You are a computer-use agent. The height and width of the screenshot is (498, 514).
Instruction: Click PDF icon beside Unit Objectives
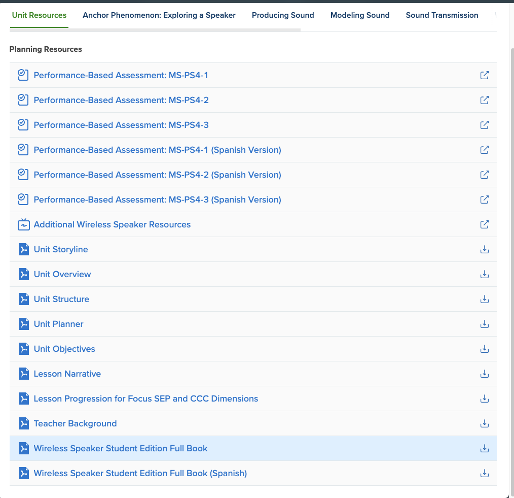(x=24, y=349)
